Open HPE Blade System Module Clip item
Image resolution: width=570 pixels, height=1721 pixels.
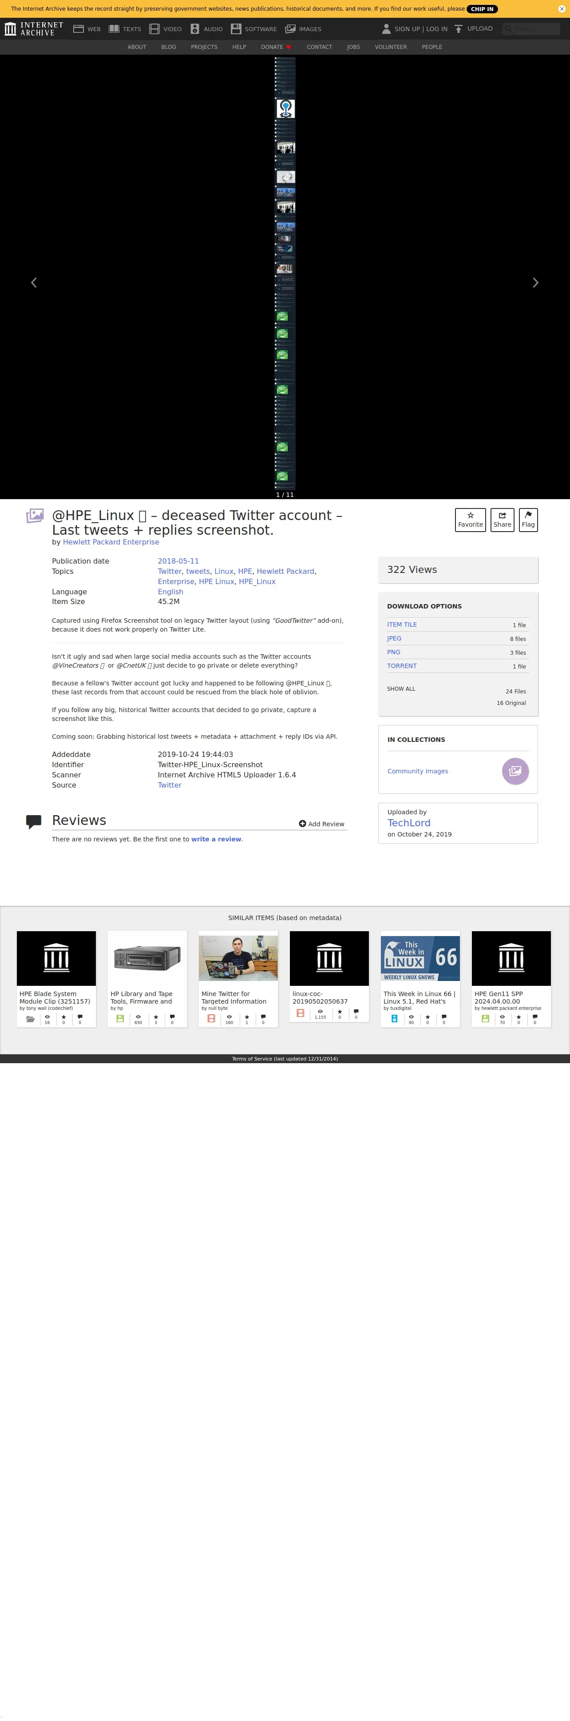[56, 979]
